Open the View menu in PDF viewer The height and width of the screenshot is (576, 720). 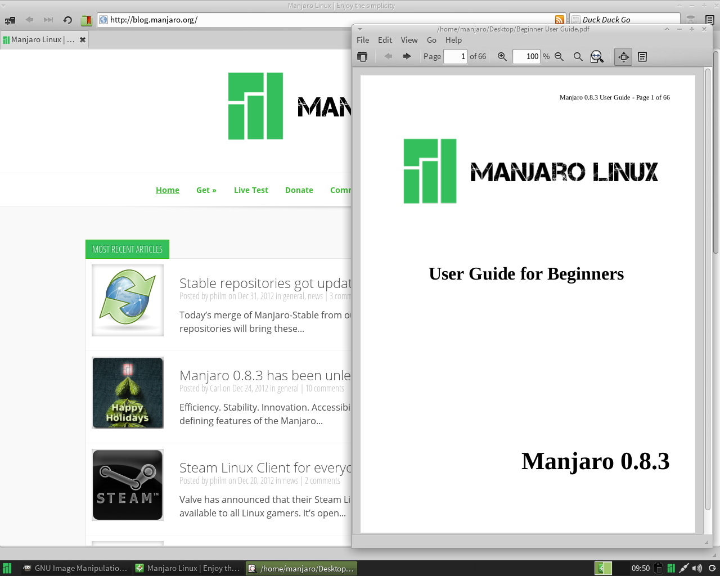coord(409,40)
